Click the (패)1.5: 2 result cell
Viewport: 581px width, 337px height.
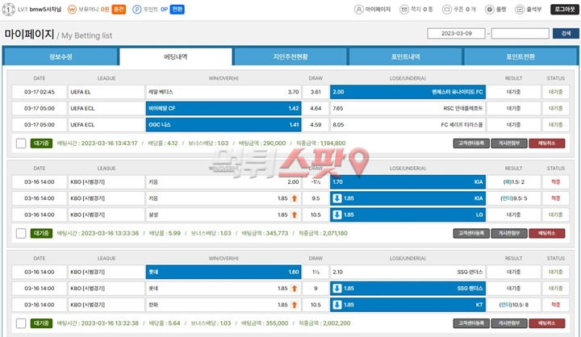[x=513, y=182]
